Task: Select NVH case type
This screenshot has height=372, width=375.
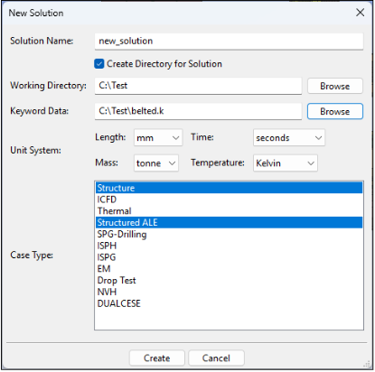Action: [x=230, y=292]
